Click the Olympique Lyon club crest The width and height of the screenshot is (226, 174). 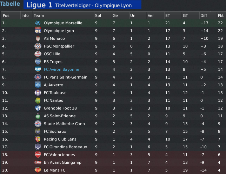(38, 31)
